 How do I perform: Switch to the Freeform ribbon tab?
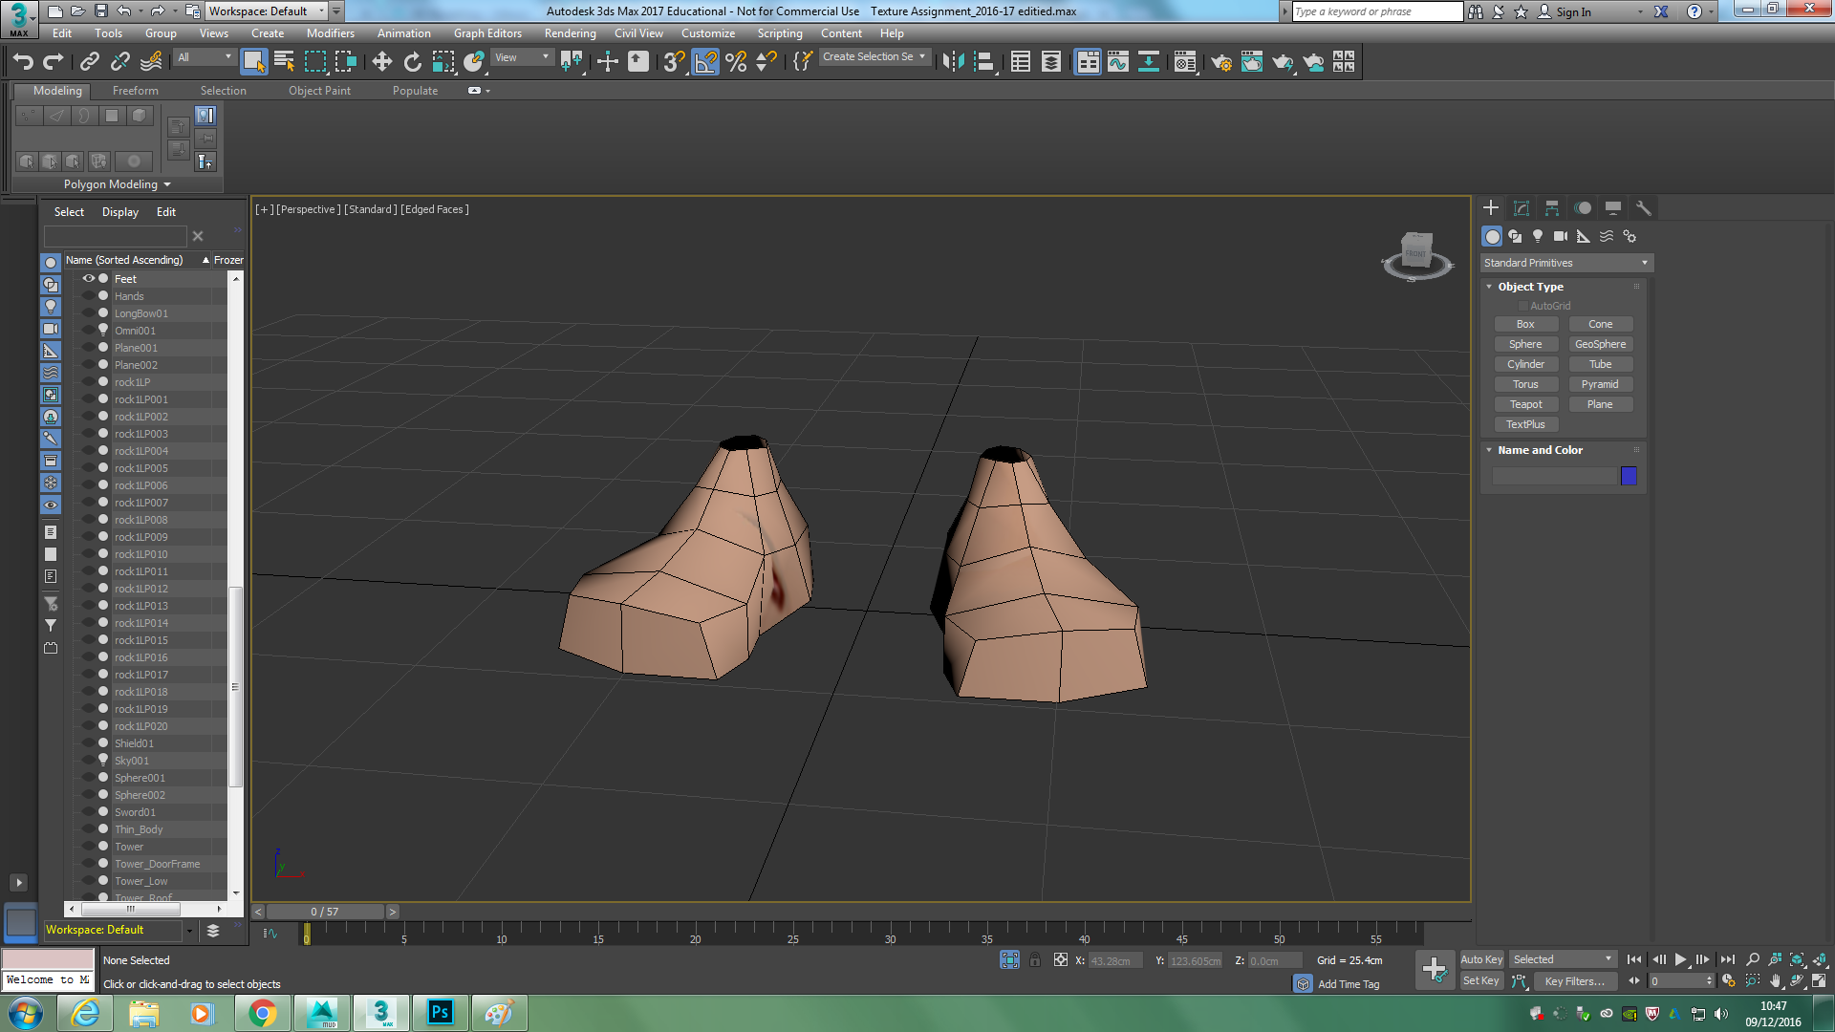135,91
